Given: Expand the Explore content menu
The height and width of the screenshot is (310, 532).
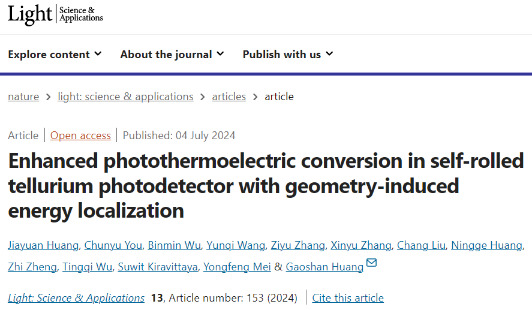Looking at the screenshot, I should 55,54.
